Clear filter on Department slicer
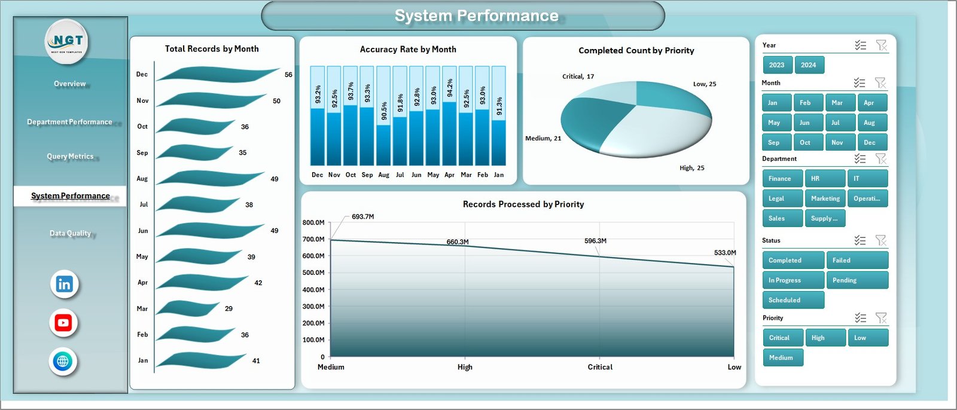This screenshot has height=410, width=957. (880, 159)
